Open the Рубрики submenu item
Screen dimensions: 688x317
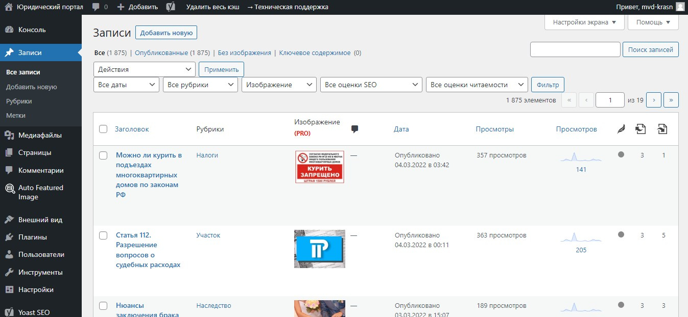[19, 101]
